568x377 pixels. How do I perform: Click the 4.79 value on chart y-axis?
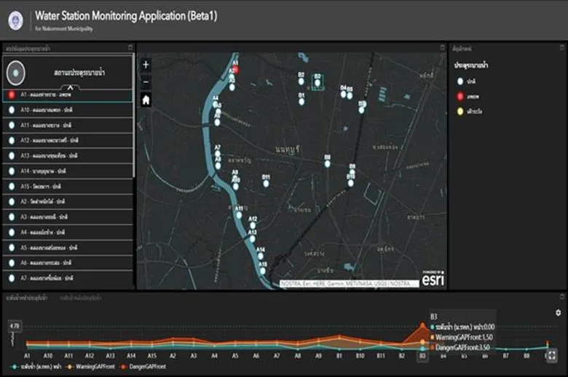pos(15,326)
